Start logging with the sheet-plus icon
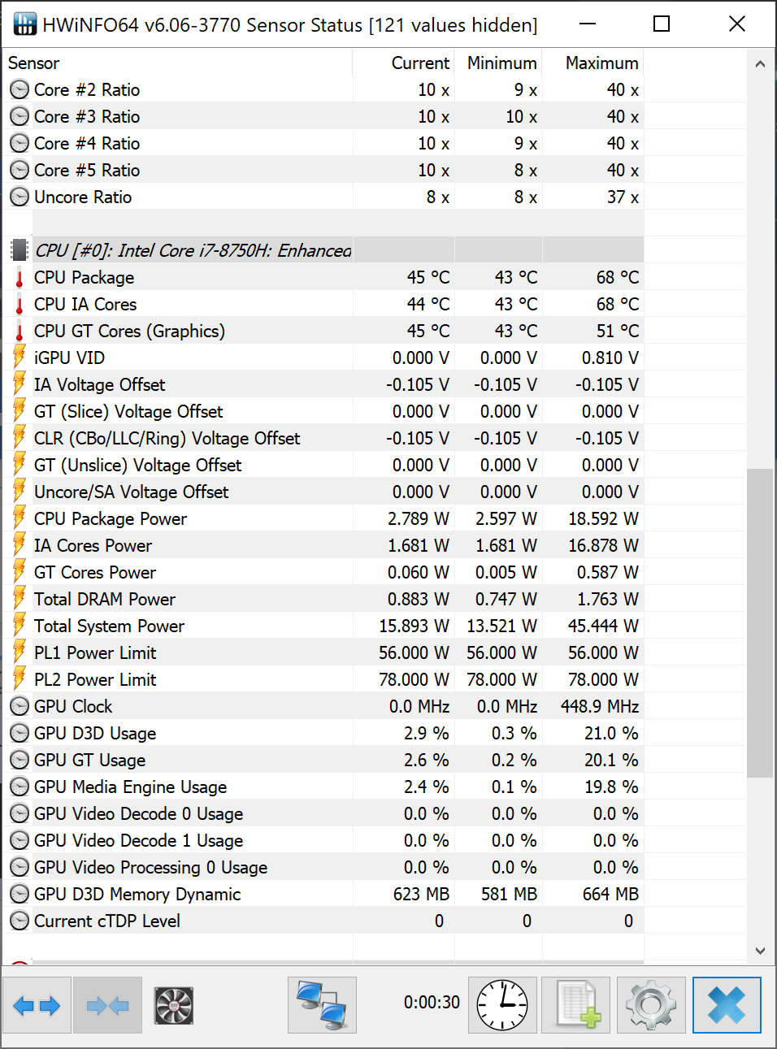Viewport: 777px width, 1049px height. click(576, 1005)
